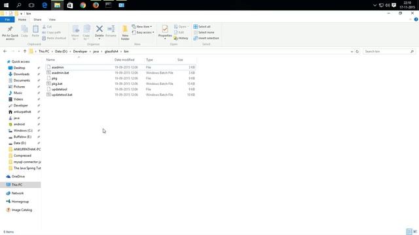Click Select none in the ribbon

tap(204, 32)
